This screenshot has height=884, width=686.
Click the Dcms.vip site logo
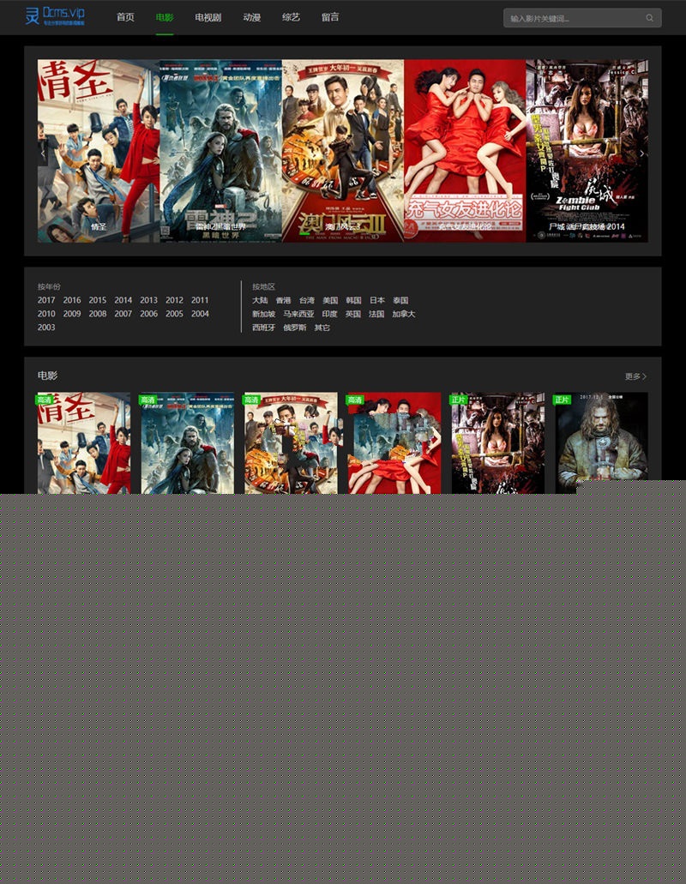(55, 16)
